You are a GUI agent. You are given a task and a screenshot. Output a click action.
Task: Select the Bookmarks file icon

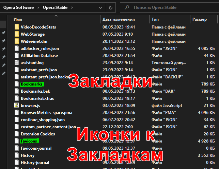point(17,84)
